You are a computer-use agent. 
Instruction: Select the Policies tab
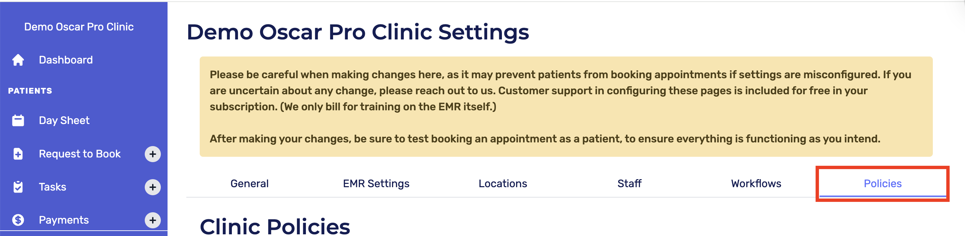pyautogui.click(x=883, y=184)
